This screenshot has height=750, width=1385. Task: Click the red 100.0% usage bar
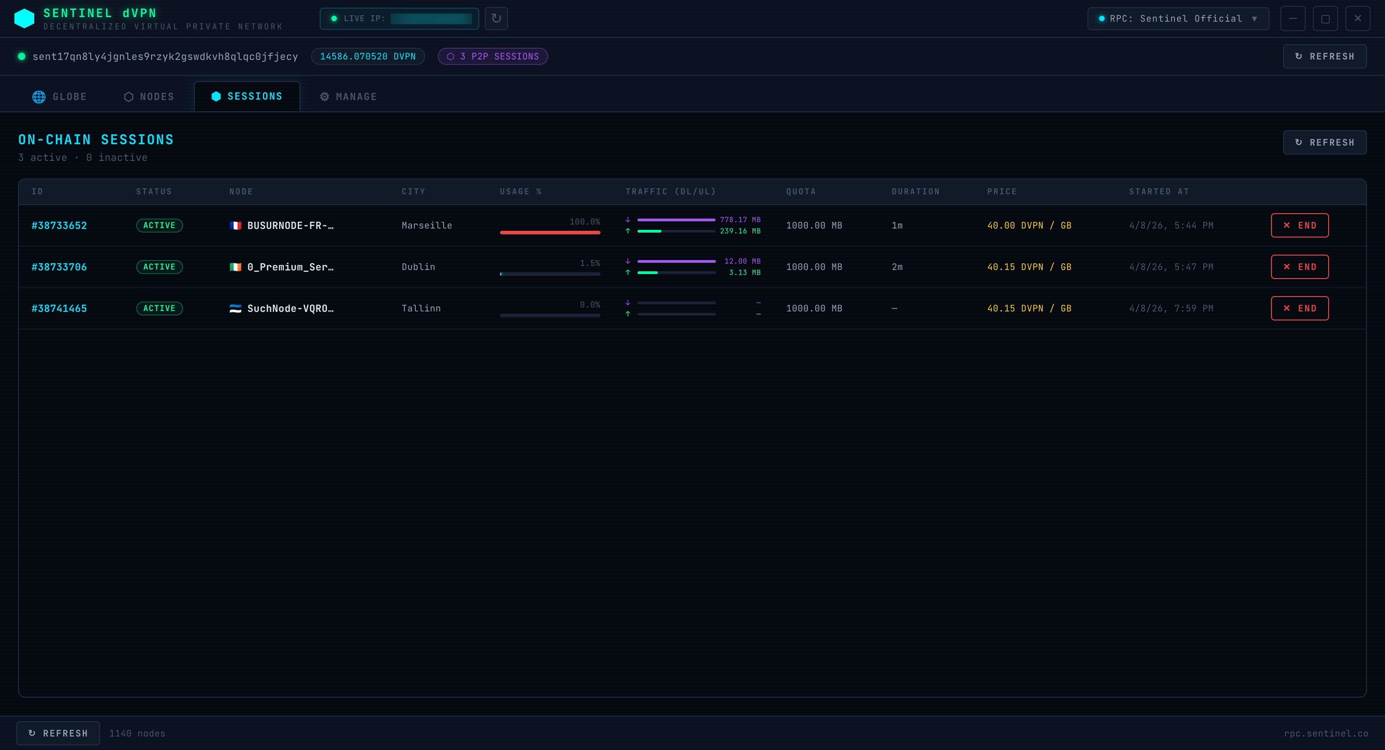point(550,232)
